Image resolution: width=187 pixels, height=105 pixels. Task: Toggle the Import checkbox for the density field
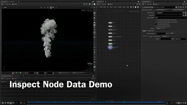click(x=148, y=36)
